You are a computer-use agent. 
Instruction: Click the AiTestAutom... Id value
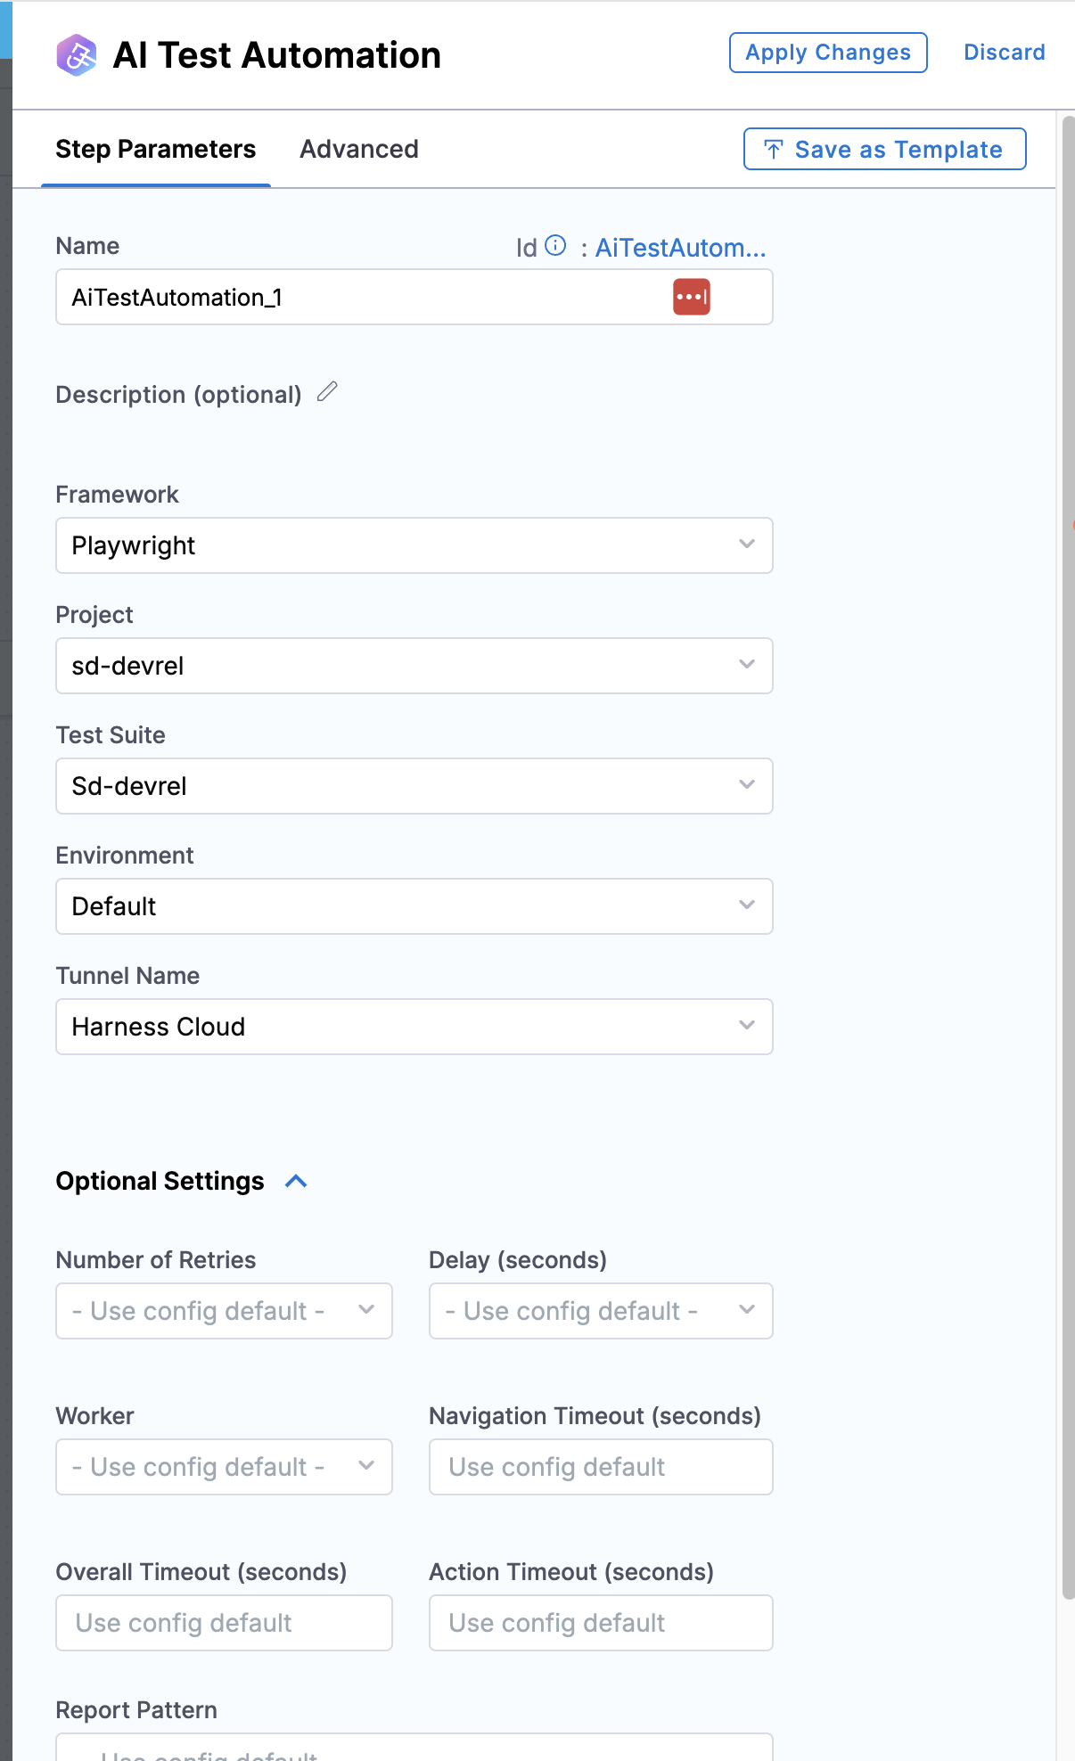coord(680,248)
